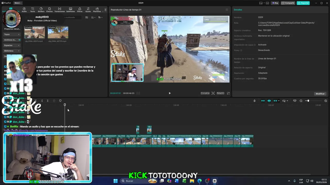
Task: Open the media filter dropdown
Action: click(x=100, y=17)
